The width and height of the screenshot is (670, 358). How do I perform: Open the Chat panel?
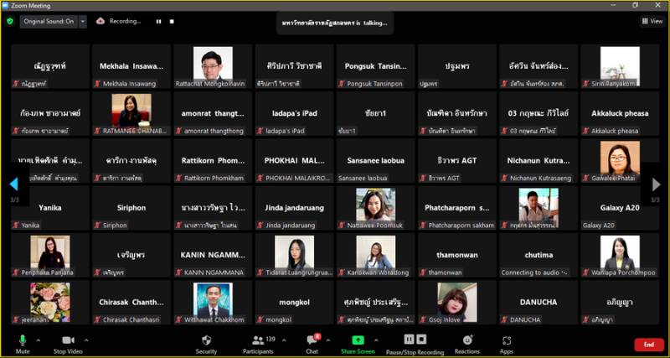point(312,343)
